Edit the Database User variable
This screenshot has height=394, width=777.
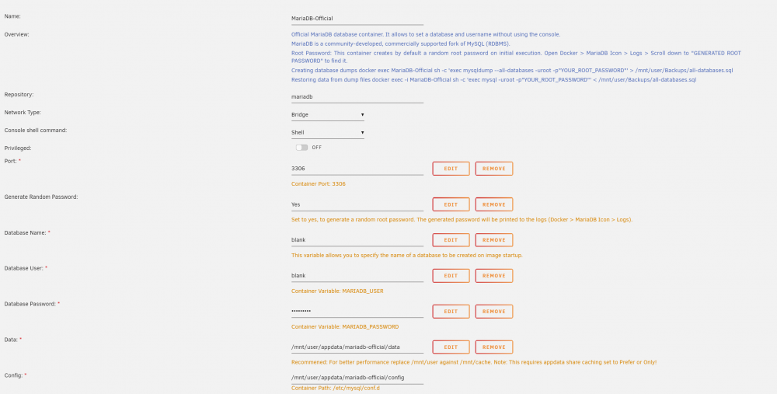click(451, 276)
